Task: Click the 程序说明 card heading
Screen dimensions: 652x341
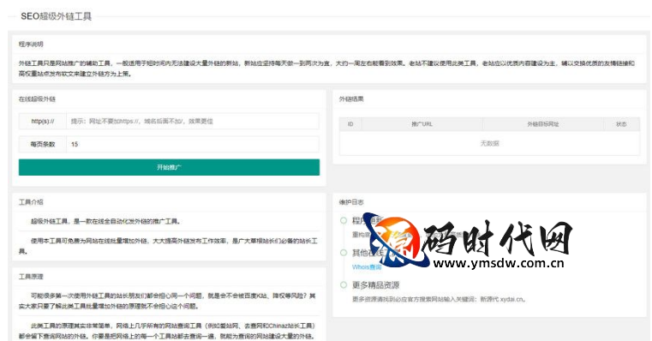Action: [31, 44]
